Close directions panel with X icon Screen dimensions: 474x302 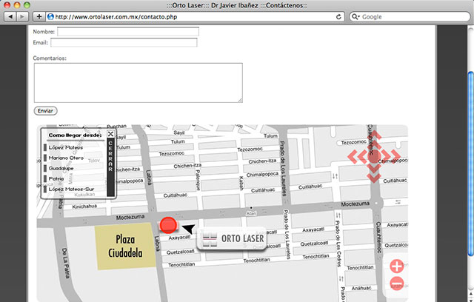point(110,134)
